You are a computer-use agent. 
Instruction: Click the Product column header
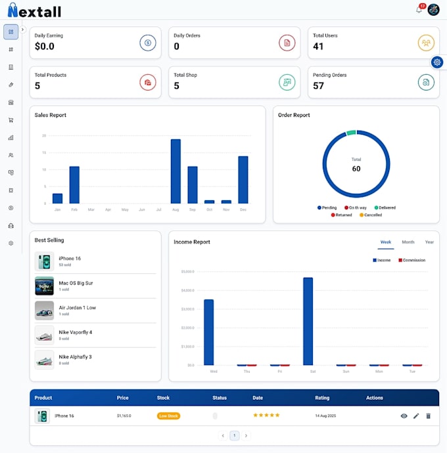coord(43,398)
